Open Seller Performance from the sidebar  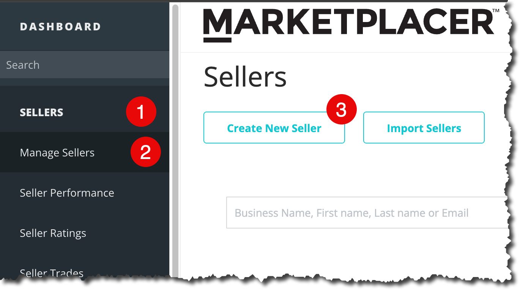[67, 193]
